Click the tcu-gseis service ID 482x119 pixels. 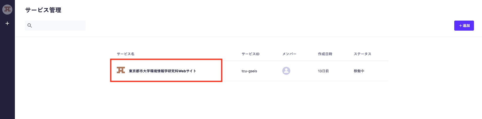pos(249,71)
